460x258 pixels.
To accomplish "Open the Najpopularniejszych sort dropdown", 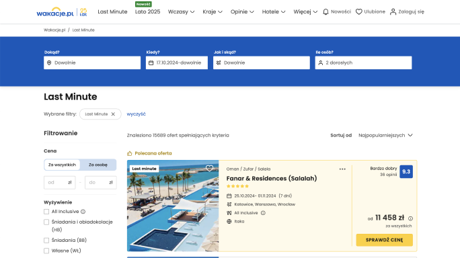I will (x=385, y=136).
